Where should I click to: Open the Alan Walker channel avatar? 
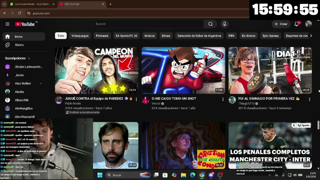(7, 83)
